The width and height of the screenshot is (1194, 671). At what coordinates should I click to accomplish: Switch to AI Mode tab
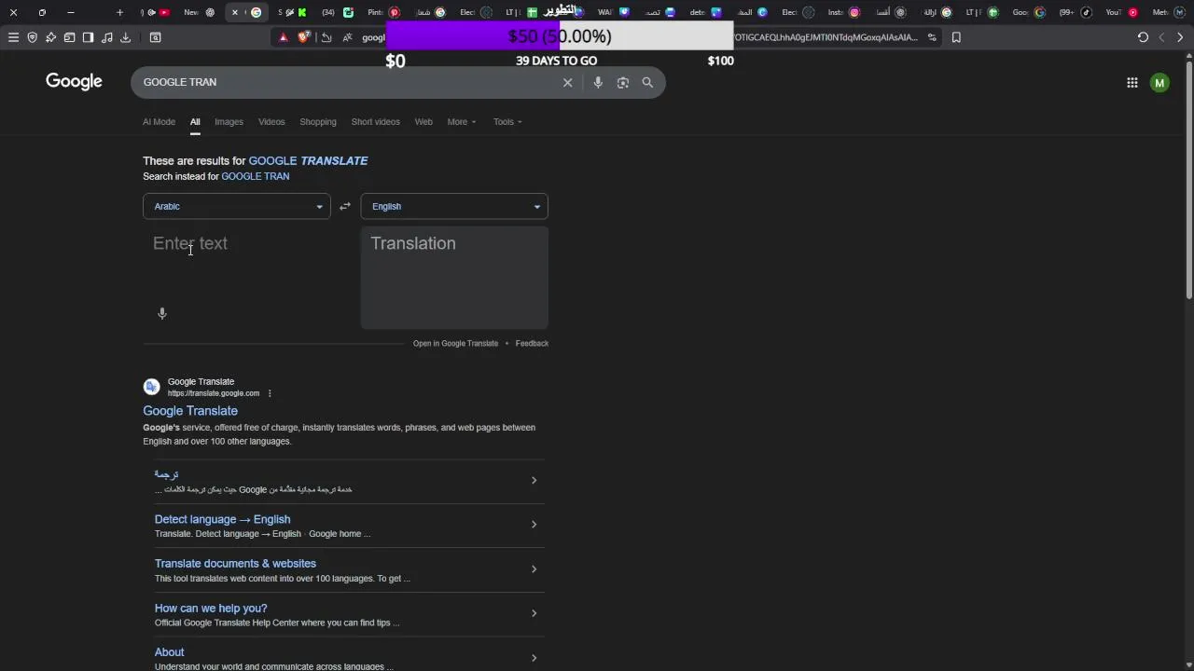pos(159,121)
